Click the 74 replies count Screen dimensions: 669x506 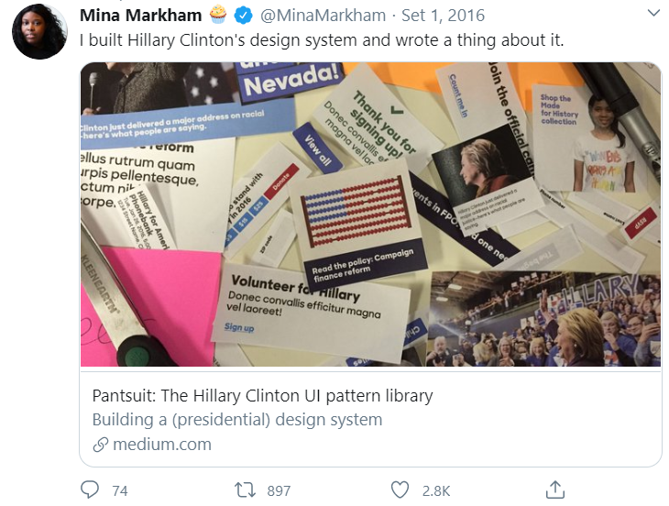pos(120,490)
